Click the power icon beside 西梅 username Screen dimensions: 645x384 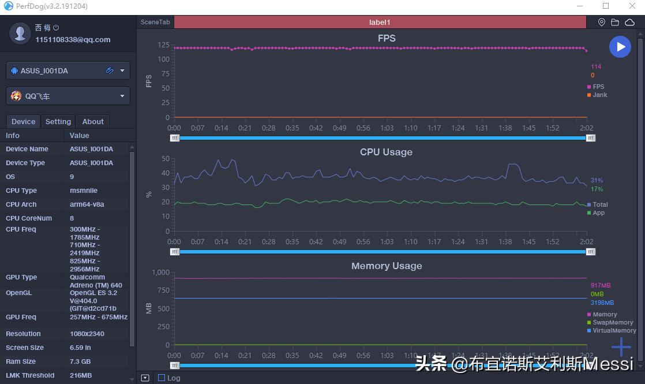click(55, 27)
